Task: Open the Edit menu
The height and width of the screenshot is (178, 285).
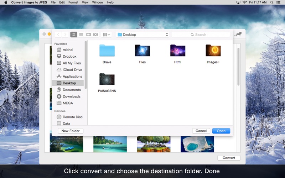Action: 62,2
